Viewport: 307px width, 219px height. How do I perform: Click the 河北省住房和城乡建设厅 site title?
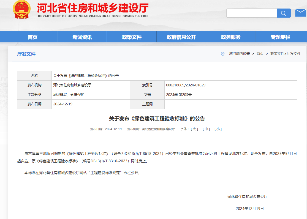(x=93, y=8)
